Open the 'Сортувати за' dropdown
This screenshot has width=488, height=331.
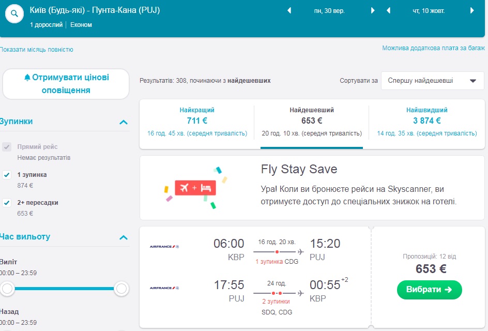coord(432,81)
